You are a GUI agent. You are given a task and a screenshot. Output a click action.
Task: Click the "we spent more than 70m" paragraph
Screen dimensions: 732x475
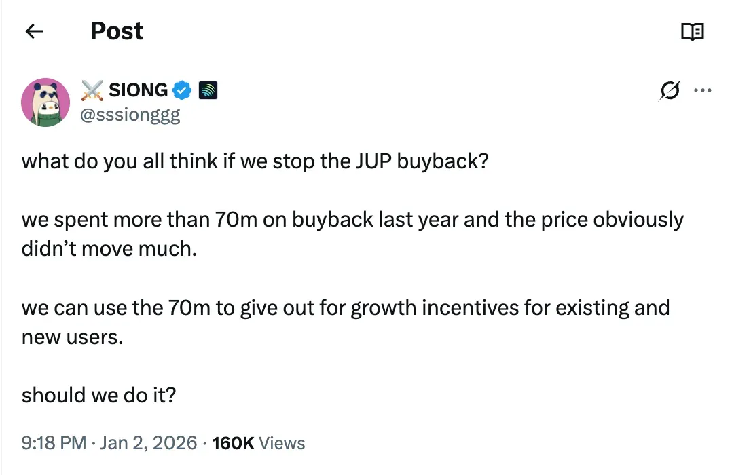[x=352, y=221]
